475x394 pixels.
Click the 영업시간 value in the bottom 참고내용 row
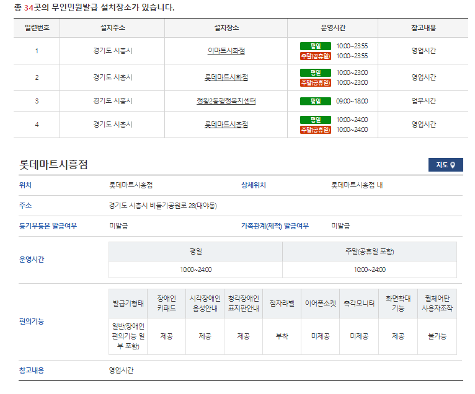[121, 370]
